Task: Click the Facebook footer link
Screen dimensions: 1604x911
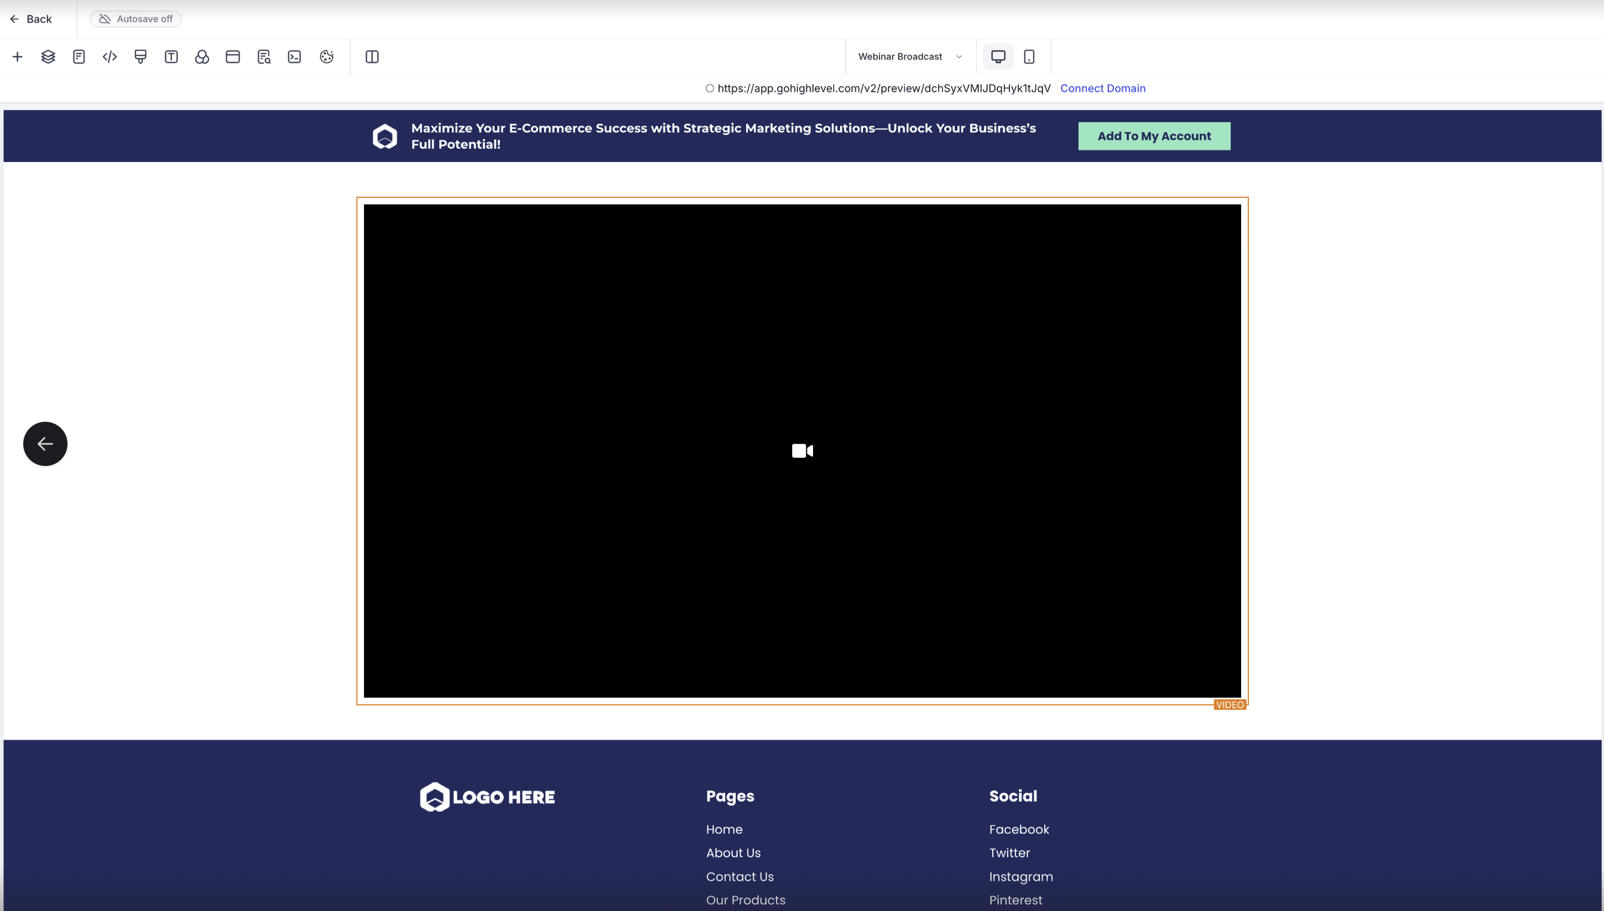Action: coord(1019,829)
